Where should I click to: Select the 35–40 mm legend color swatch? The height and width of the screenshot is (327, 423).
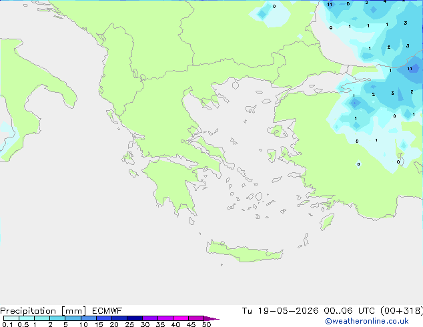point(165,318)
